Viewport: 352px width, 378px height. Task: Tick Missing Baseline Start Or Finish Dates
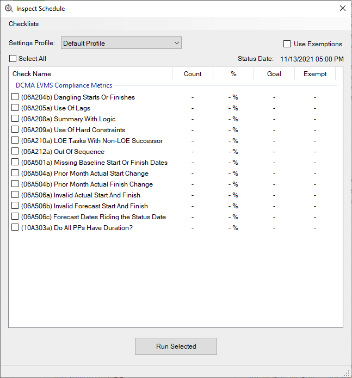(x=15, y=162)
